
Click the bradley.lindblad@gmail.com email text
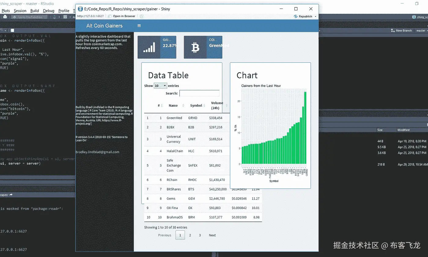click(x=97, y=152)
